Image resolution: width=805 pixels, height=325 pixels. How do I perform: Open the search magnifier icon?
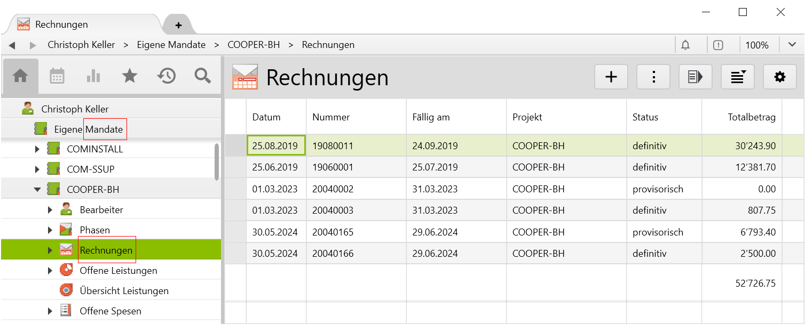pos(203,77)
